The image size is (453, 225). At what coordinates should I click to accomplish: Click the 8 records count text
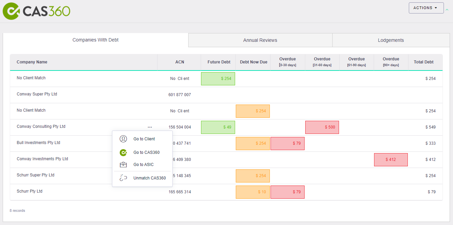pyautogui.click(x=17, y=210)
